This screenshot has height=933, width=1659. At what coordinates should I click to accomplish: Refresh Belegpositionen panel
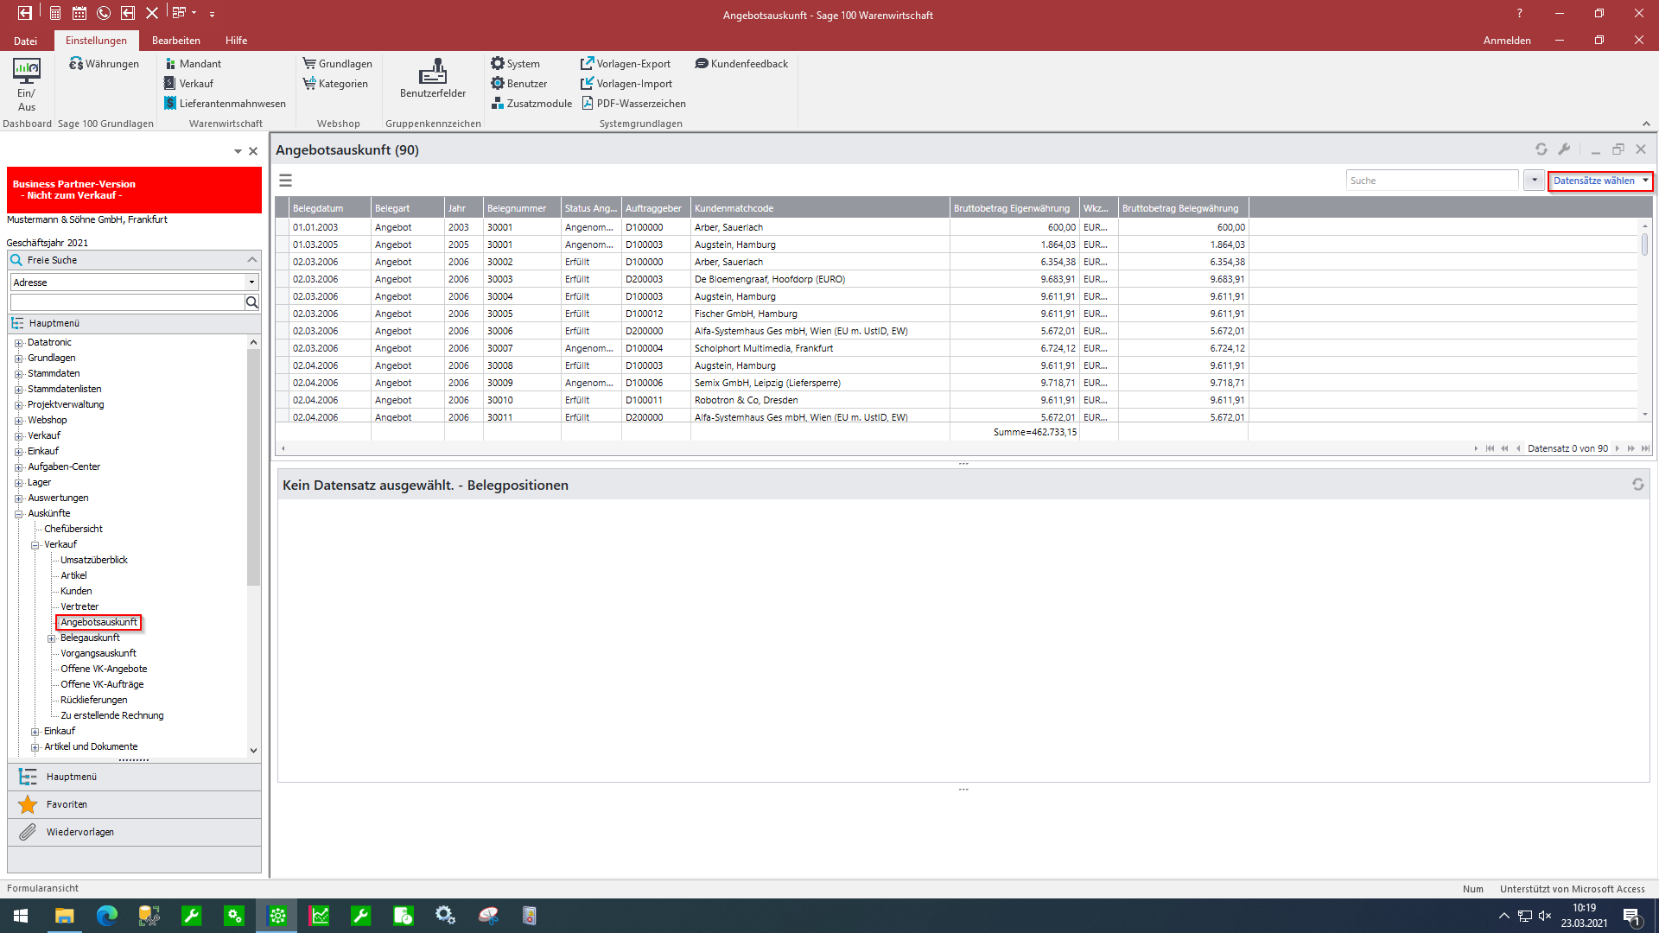tap(1637, 485)
